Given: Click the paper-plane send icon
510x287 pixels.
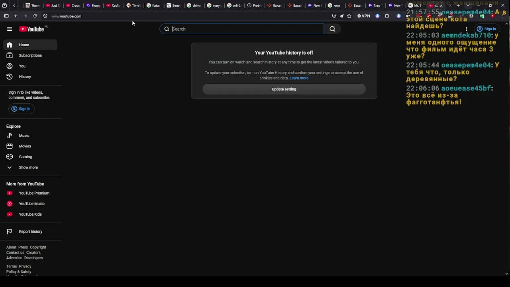Looking at the screenshot, I should 341,16.
